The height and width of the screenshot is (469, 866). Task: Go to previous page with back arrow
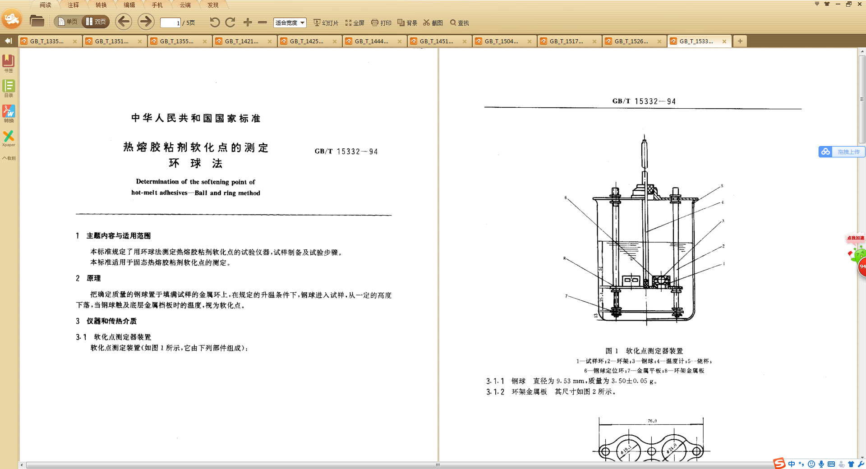(x=123, y=22)
